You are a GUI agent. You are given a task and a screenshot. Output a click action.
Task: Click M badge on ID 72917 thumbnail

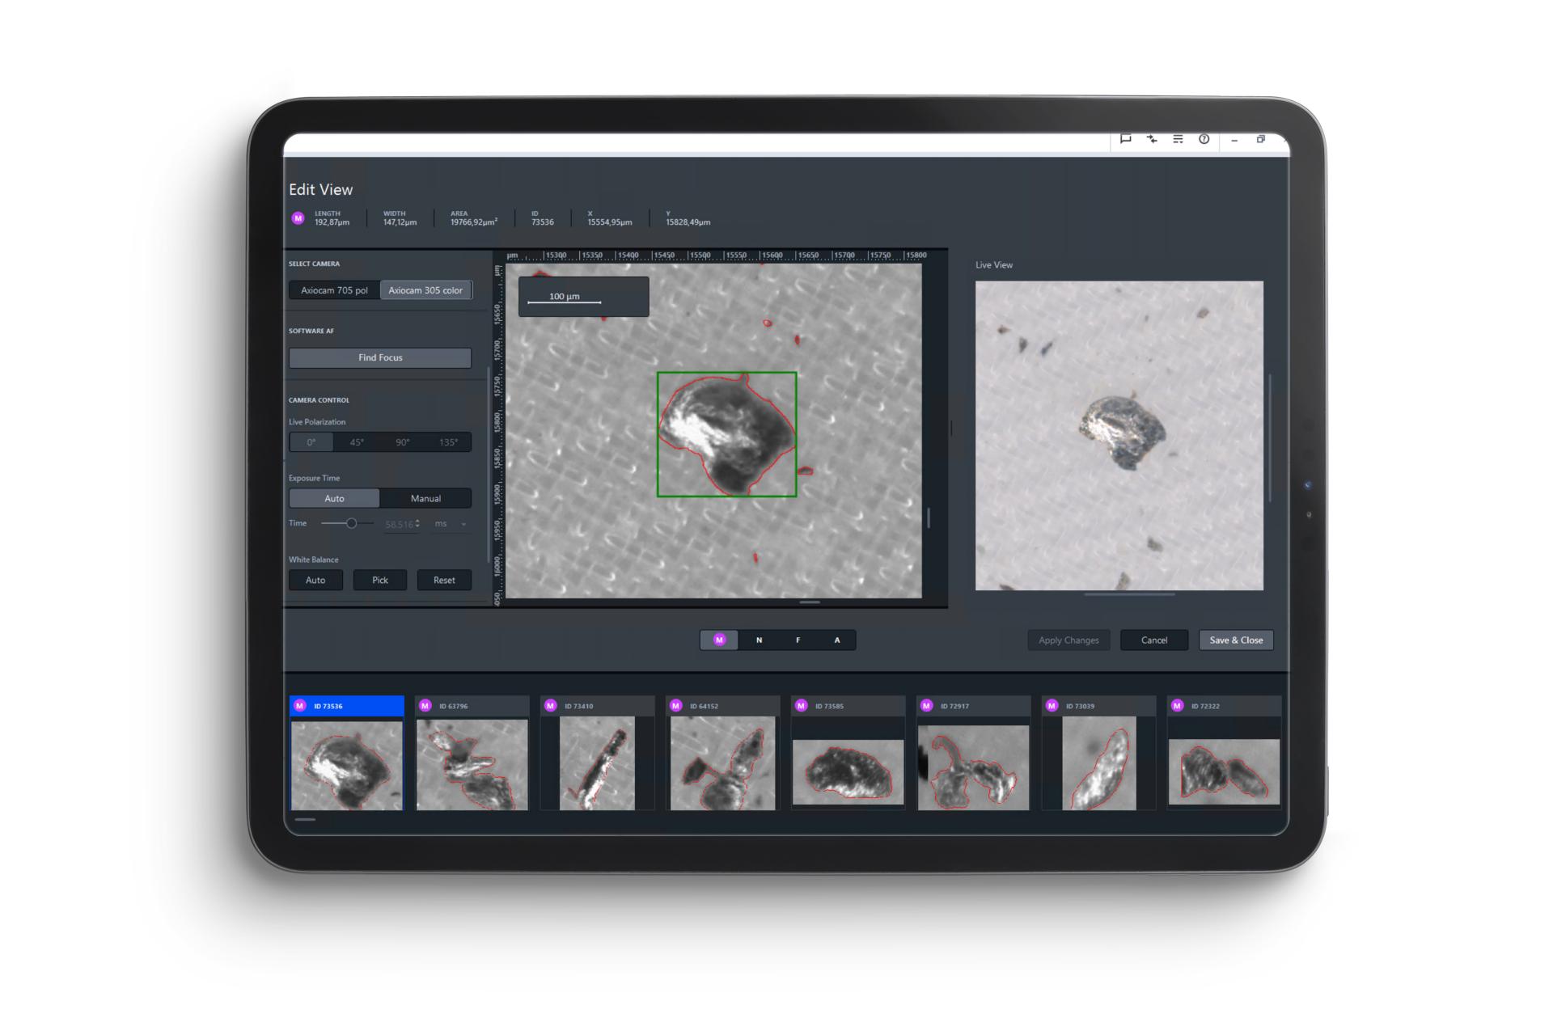927,706
